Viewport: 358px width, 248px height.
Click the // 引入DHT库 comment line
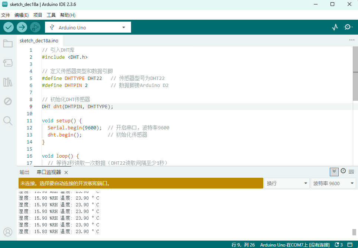pyautogui.click(x=58, y=50)
